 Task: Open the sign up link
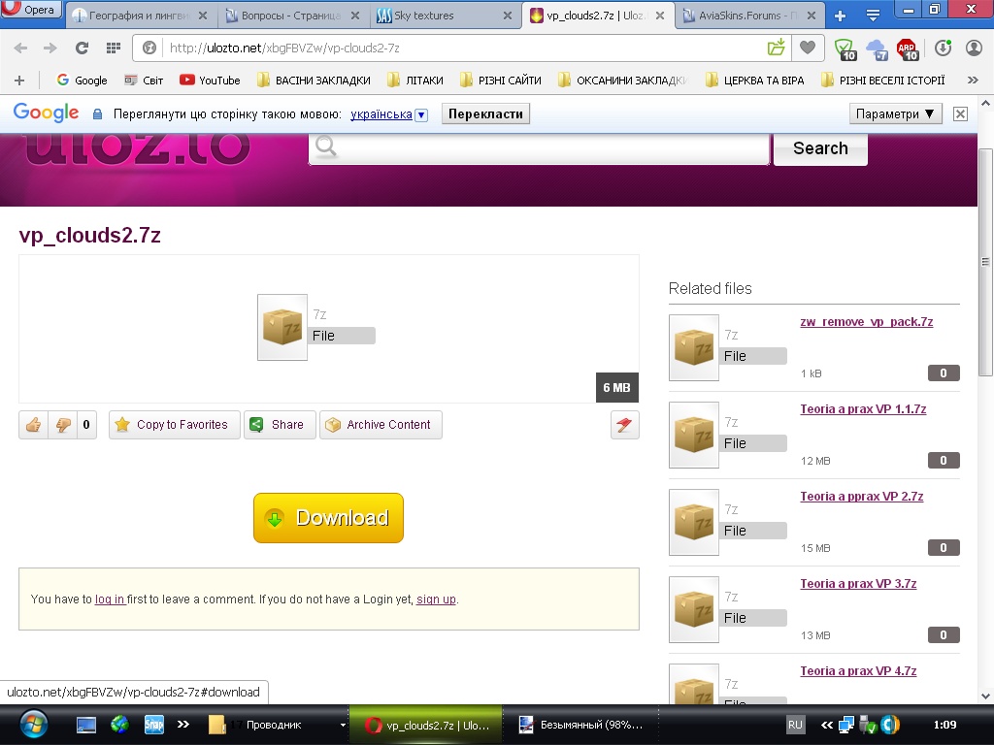(436, 599)
